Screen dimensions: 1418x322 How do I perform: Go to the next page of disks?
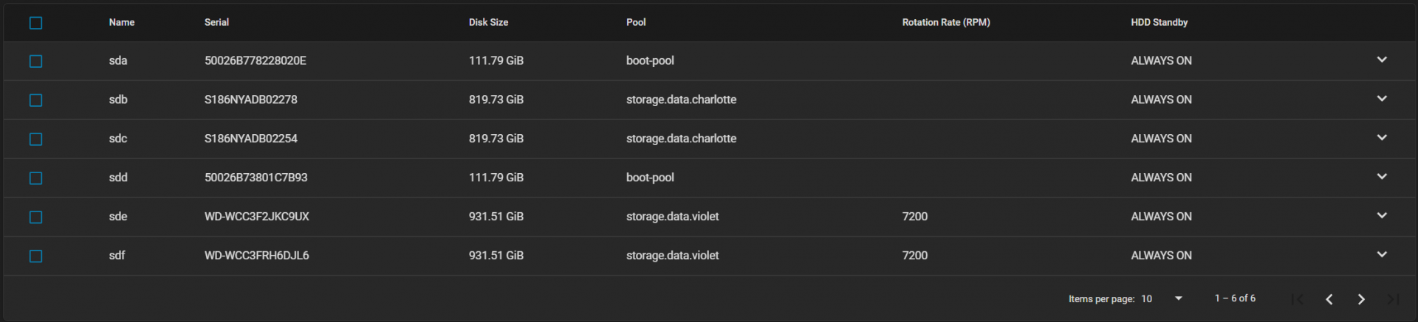click(x=1361, y=298)
